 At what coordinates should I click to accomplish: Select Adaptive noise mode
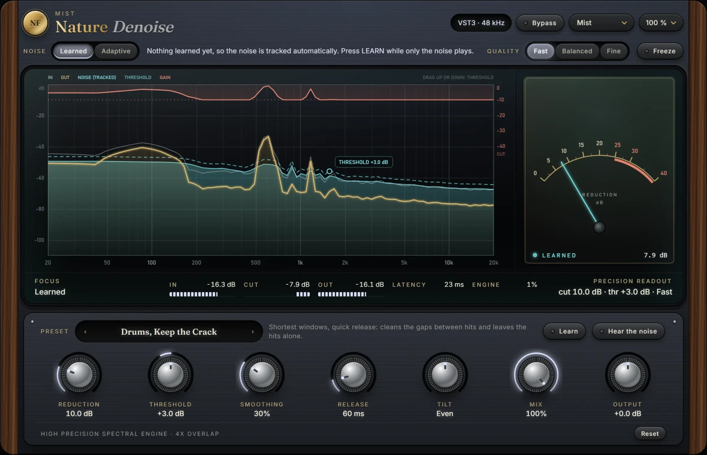pos(116,51)
